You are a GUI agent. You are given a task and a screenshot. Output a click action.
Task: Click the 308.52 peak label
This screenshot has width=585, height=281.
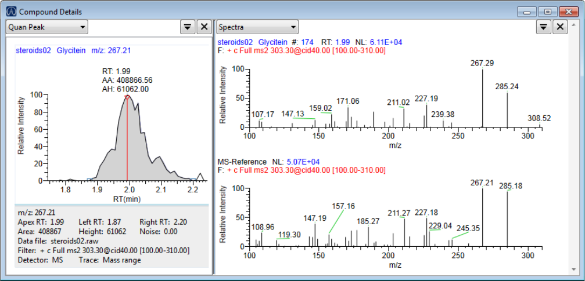coord(539,118)
